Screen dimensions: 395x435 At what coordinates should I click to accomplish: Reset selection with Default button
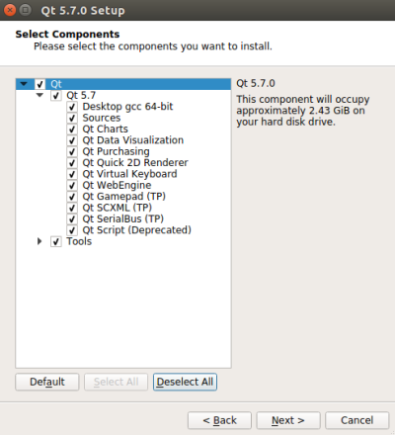click(47, 382)
